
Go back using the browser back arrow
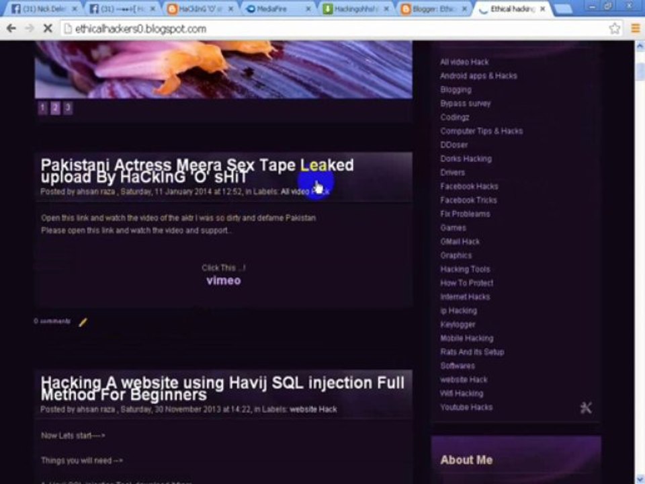click(11, 28)
